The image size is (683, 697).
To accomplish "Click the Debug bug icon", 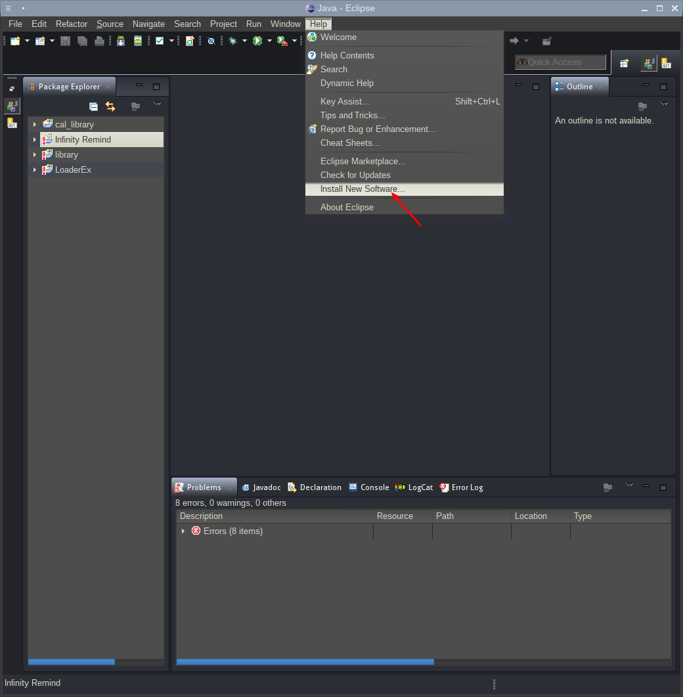I will click(233, 41).
